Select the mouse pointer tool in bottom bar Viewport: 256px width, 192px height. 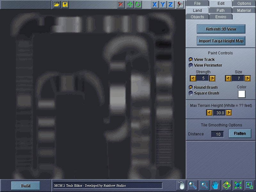pyautogui.click(x=181, y=185)
